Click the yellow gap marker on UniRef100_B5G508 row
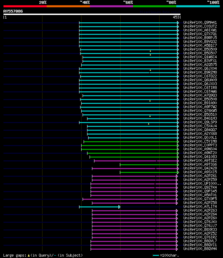 [x=150, y=101]
